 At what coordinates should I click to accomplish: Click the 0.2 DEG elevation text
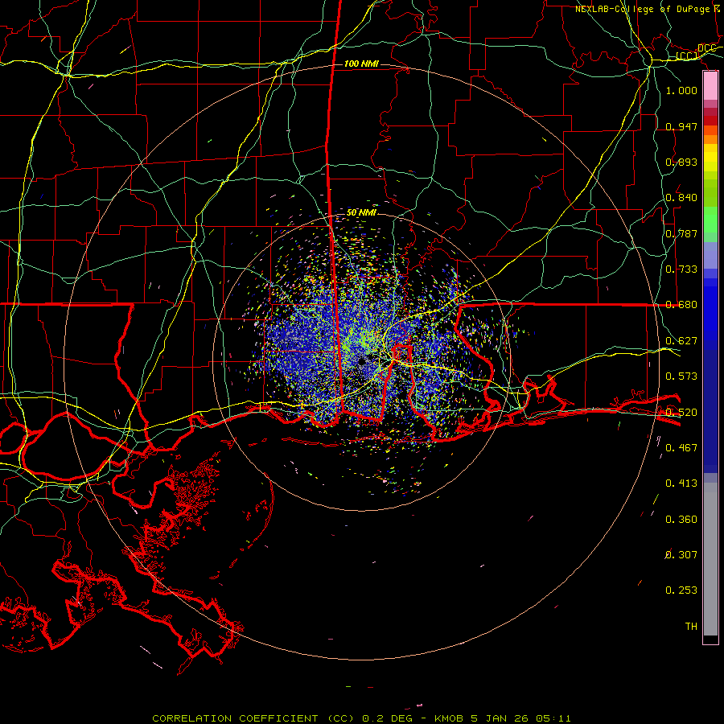pyautogui.click(x=387, y=718)
